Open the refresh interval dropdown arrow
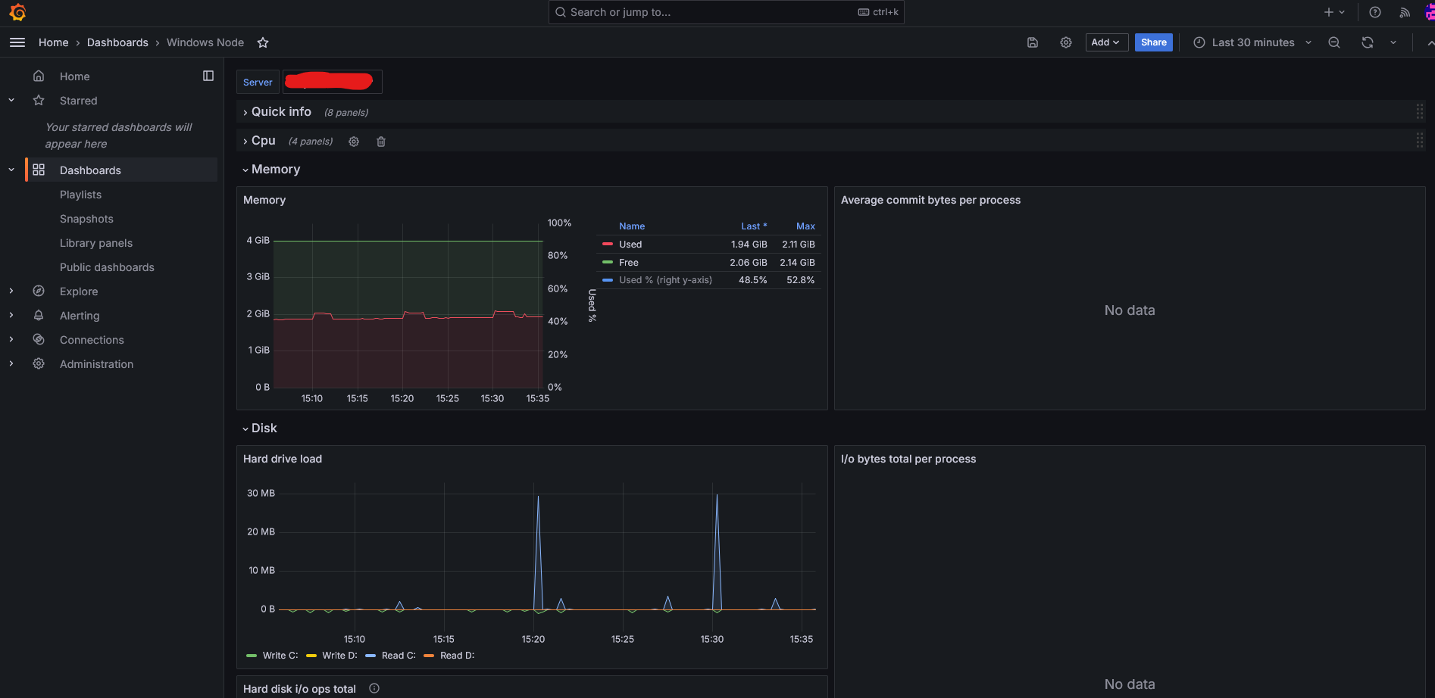1435x698 pixels. [1393, 42]
